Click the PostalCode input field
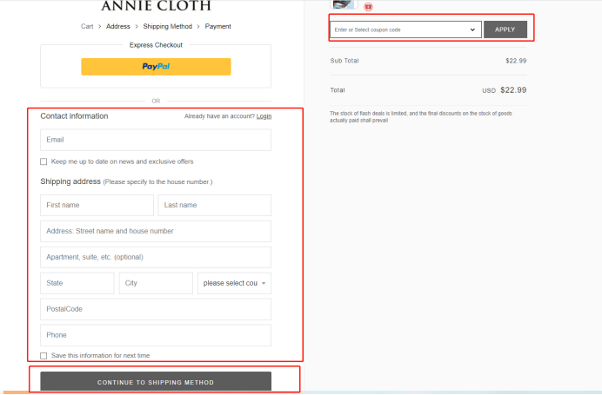The image size is (602, 395). [x=156, y=309]
